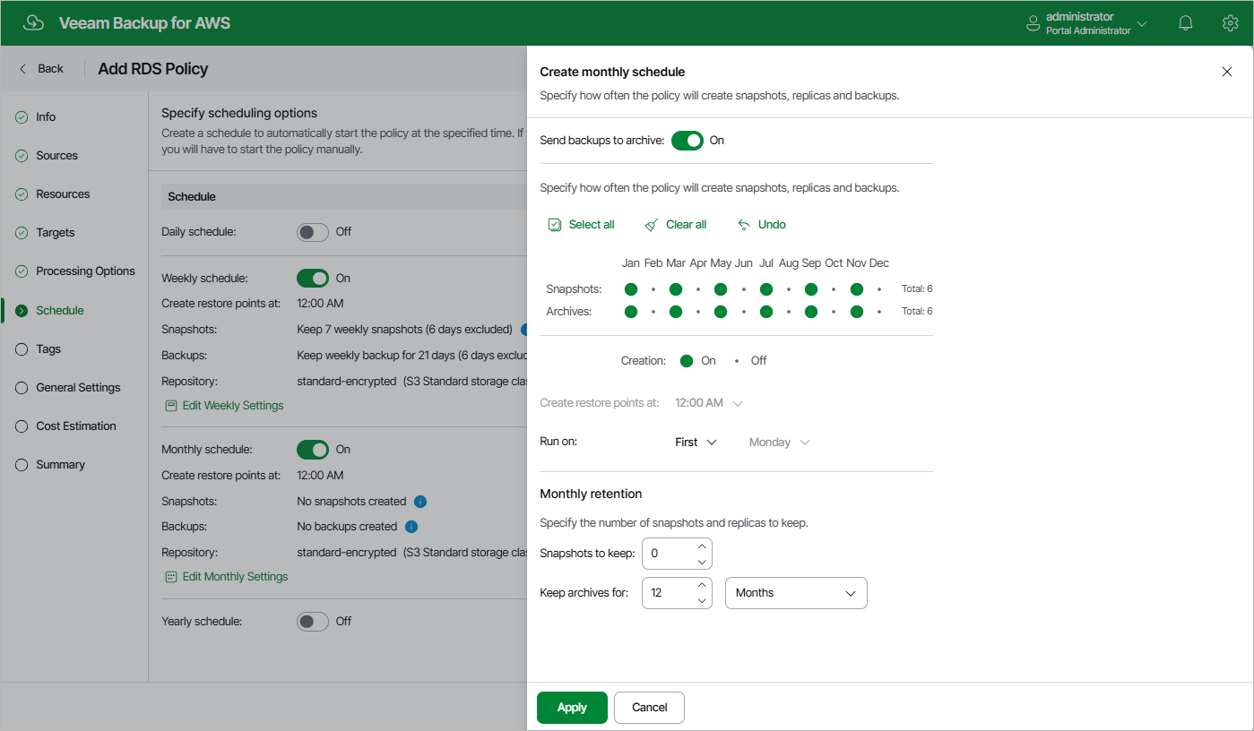Toggle the Snapshots dot for May
The image size is (1254, 731).
click(x=721, y=289)
